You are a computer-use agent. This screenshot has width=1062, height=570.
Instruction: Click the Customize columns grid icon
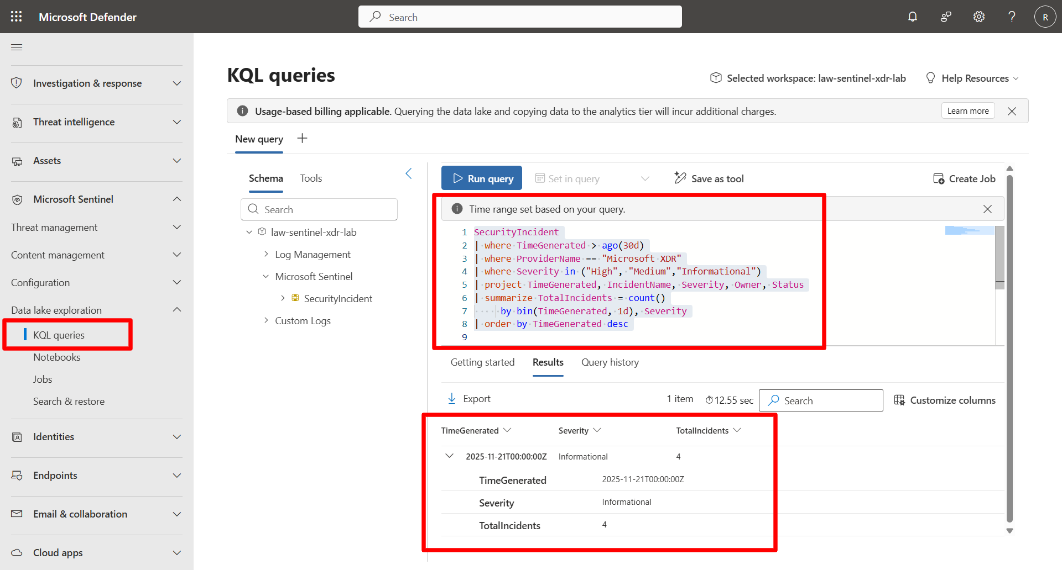pos(899,400)
